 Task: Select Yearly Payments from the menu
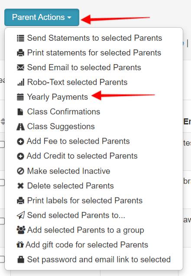(x=57, y=97)
